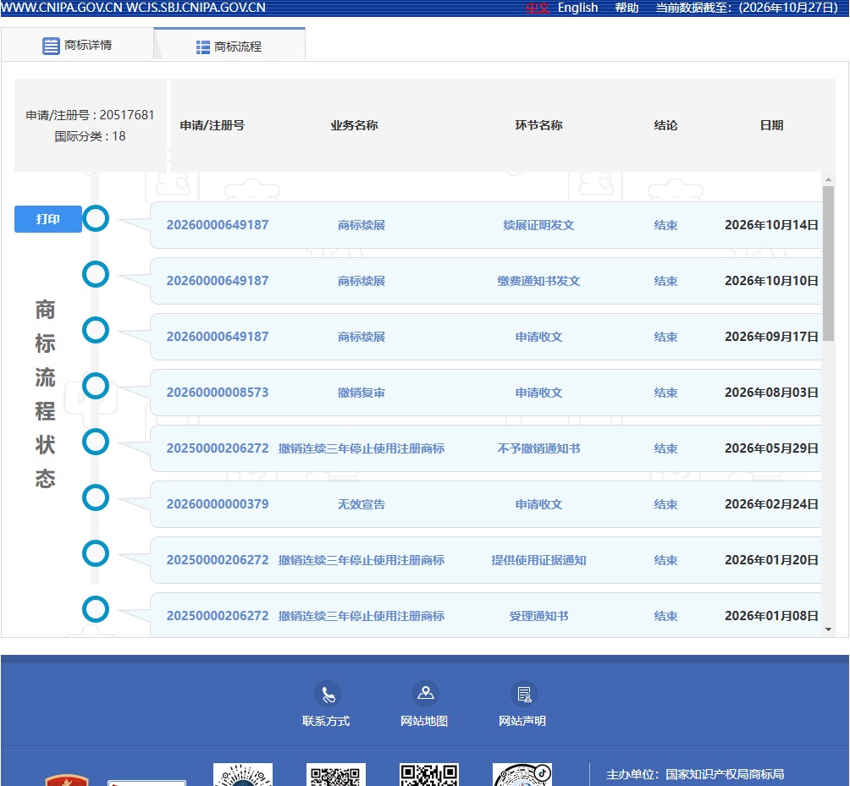850x786 pixels.
Task: Select 2025000206272 in the 不予撤销通知书 row
Action: [x=218, y=448]
